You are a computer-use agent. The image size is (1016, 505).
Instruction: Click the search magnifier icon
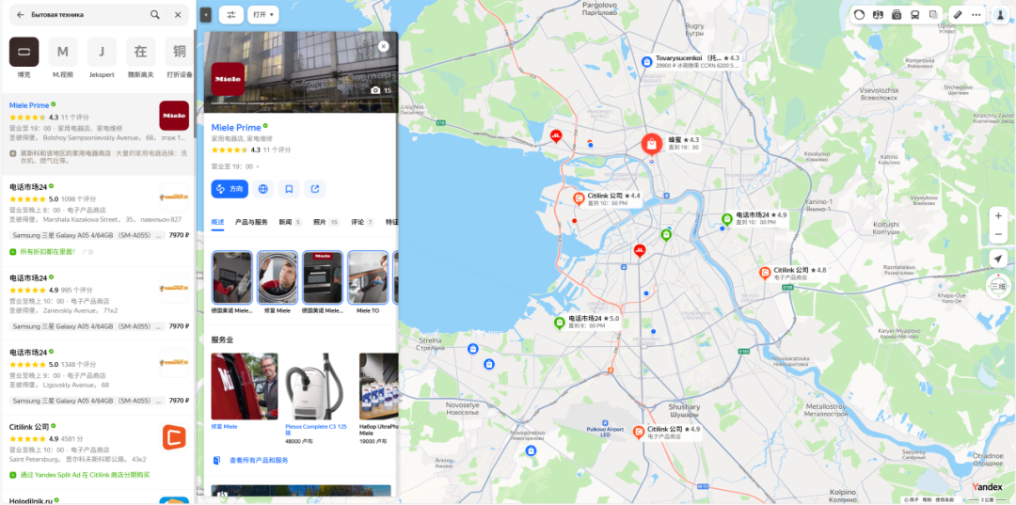[x=155, y=14]
